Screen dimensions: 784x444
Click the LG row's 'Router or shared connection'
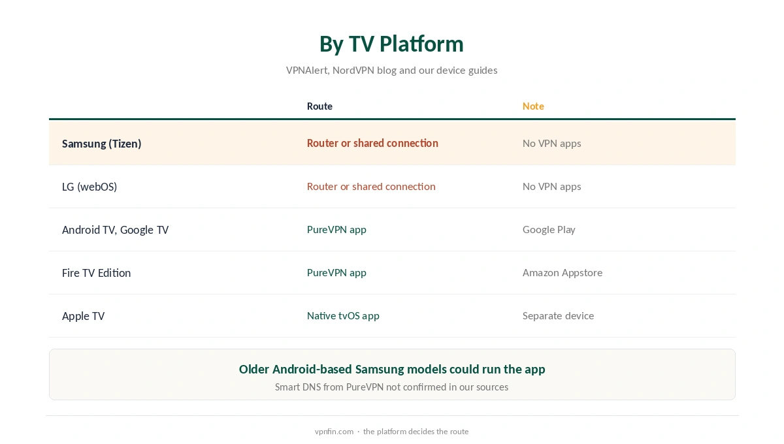pos(371,186)
